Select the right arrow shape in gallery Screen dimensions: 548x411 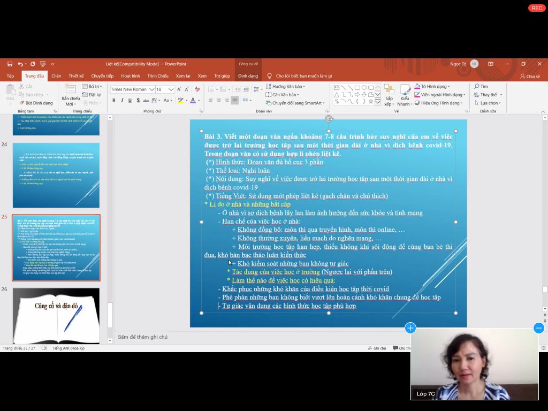[357, 95]
